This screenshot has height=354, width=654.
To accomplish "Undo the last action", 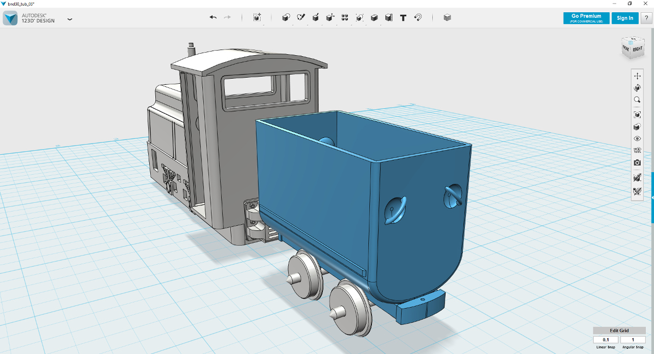I will tap(213, 17).
